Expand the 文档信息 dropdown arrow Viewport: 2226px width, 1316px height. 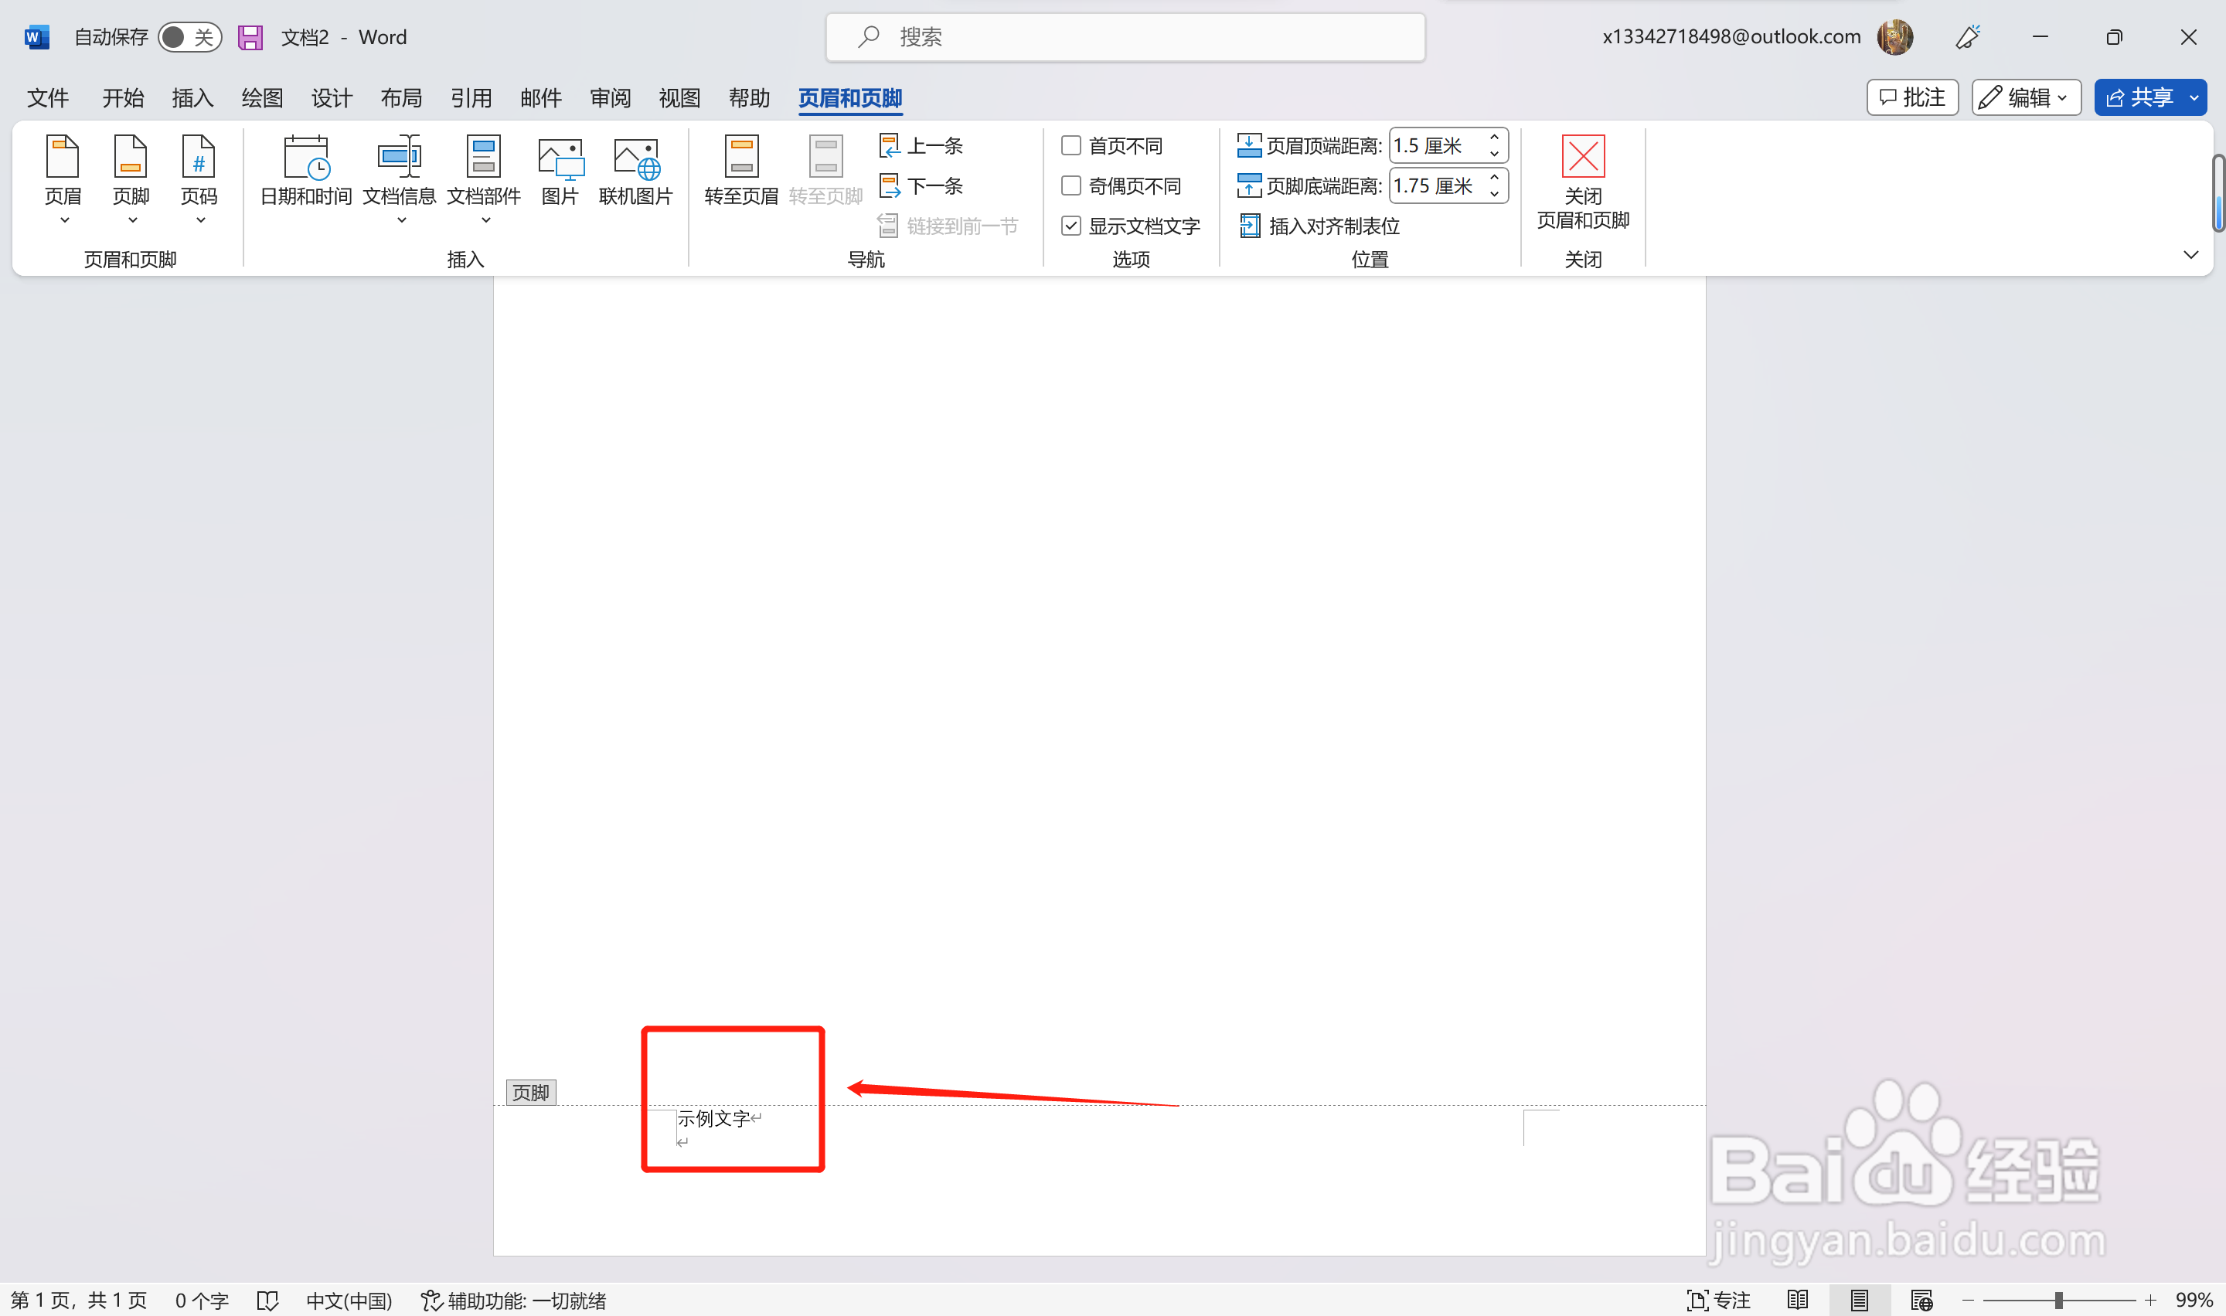pyautogui.click(x=401, y=220)
